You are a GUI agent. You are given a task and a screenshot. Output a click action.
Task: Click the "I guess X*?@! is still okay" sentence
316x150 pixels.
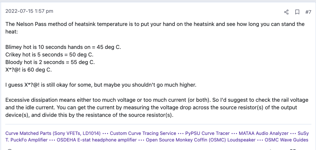[x=101, y=85]
